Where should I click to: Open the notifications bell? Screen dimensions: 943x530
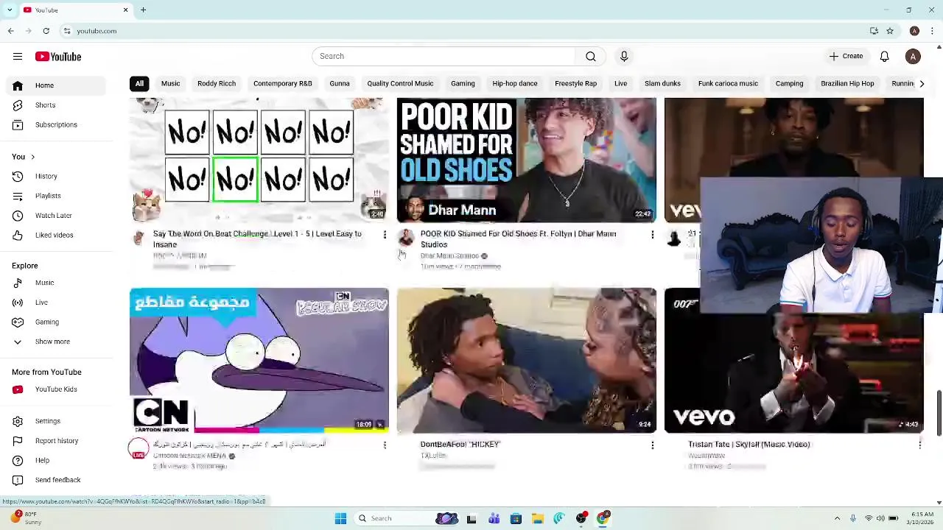(x=885, y=57)
